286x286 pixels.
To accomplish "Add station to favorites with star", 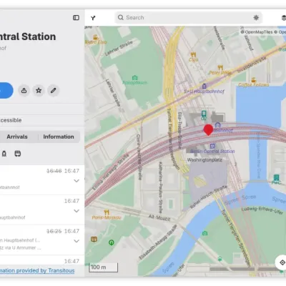I will coord(39,91).
